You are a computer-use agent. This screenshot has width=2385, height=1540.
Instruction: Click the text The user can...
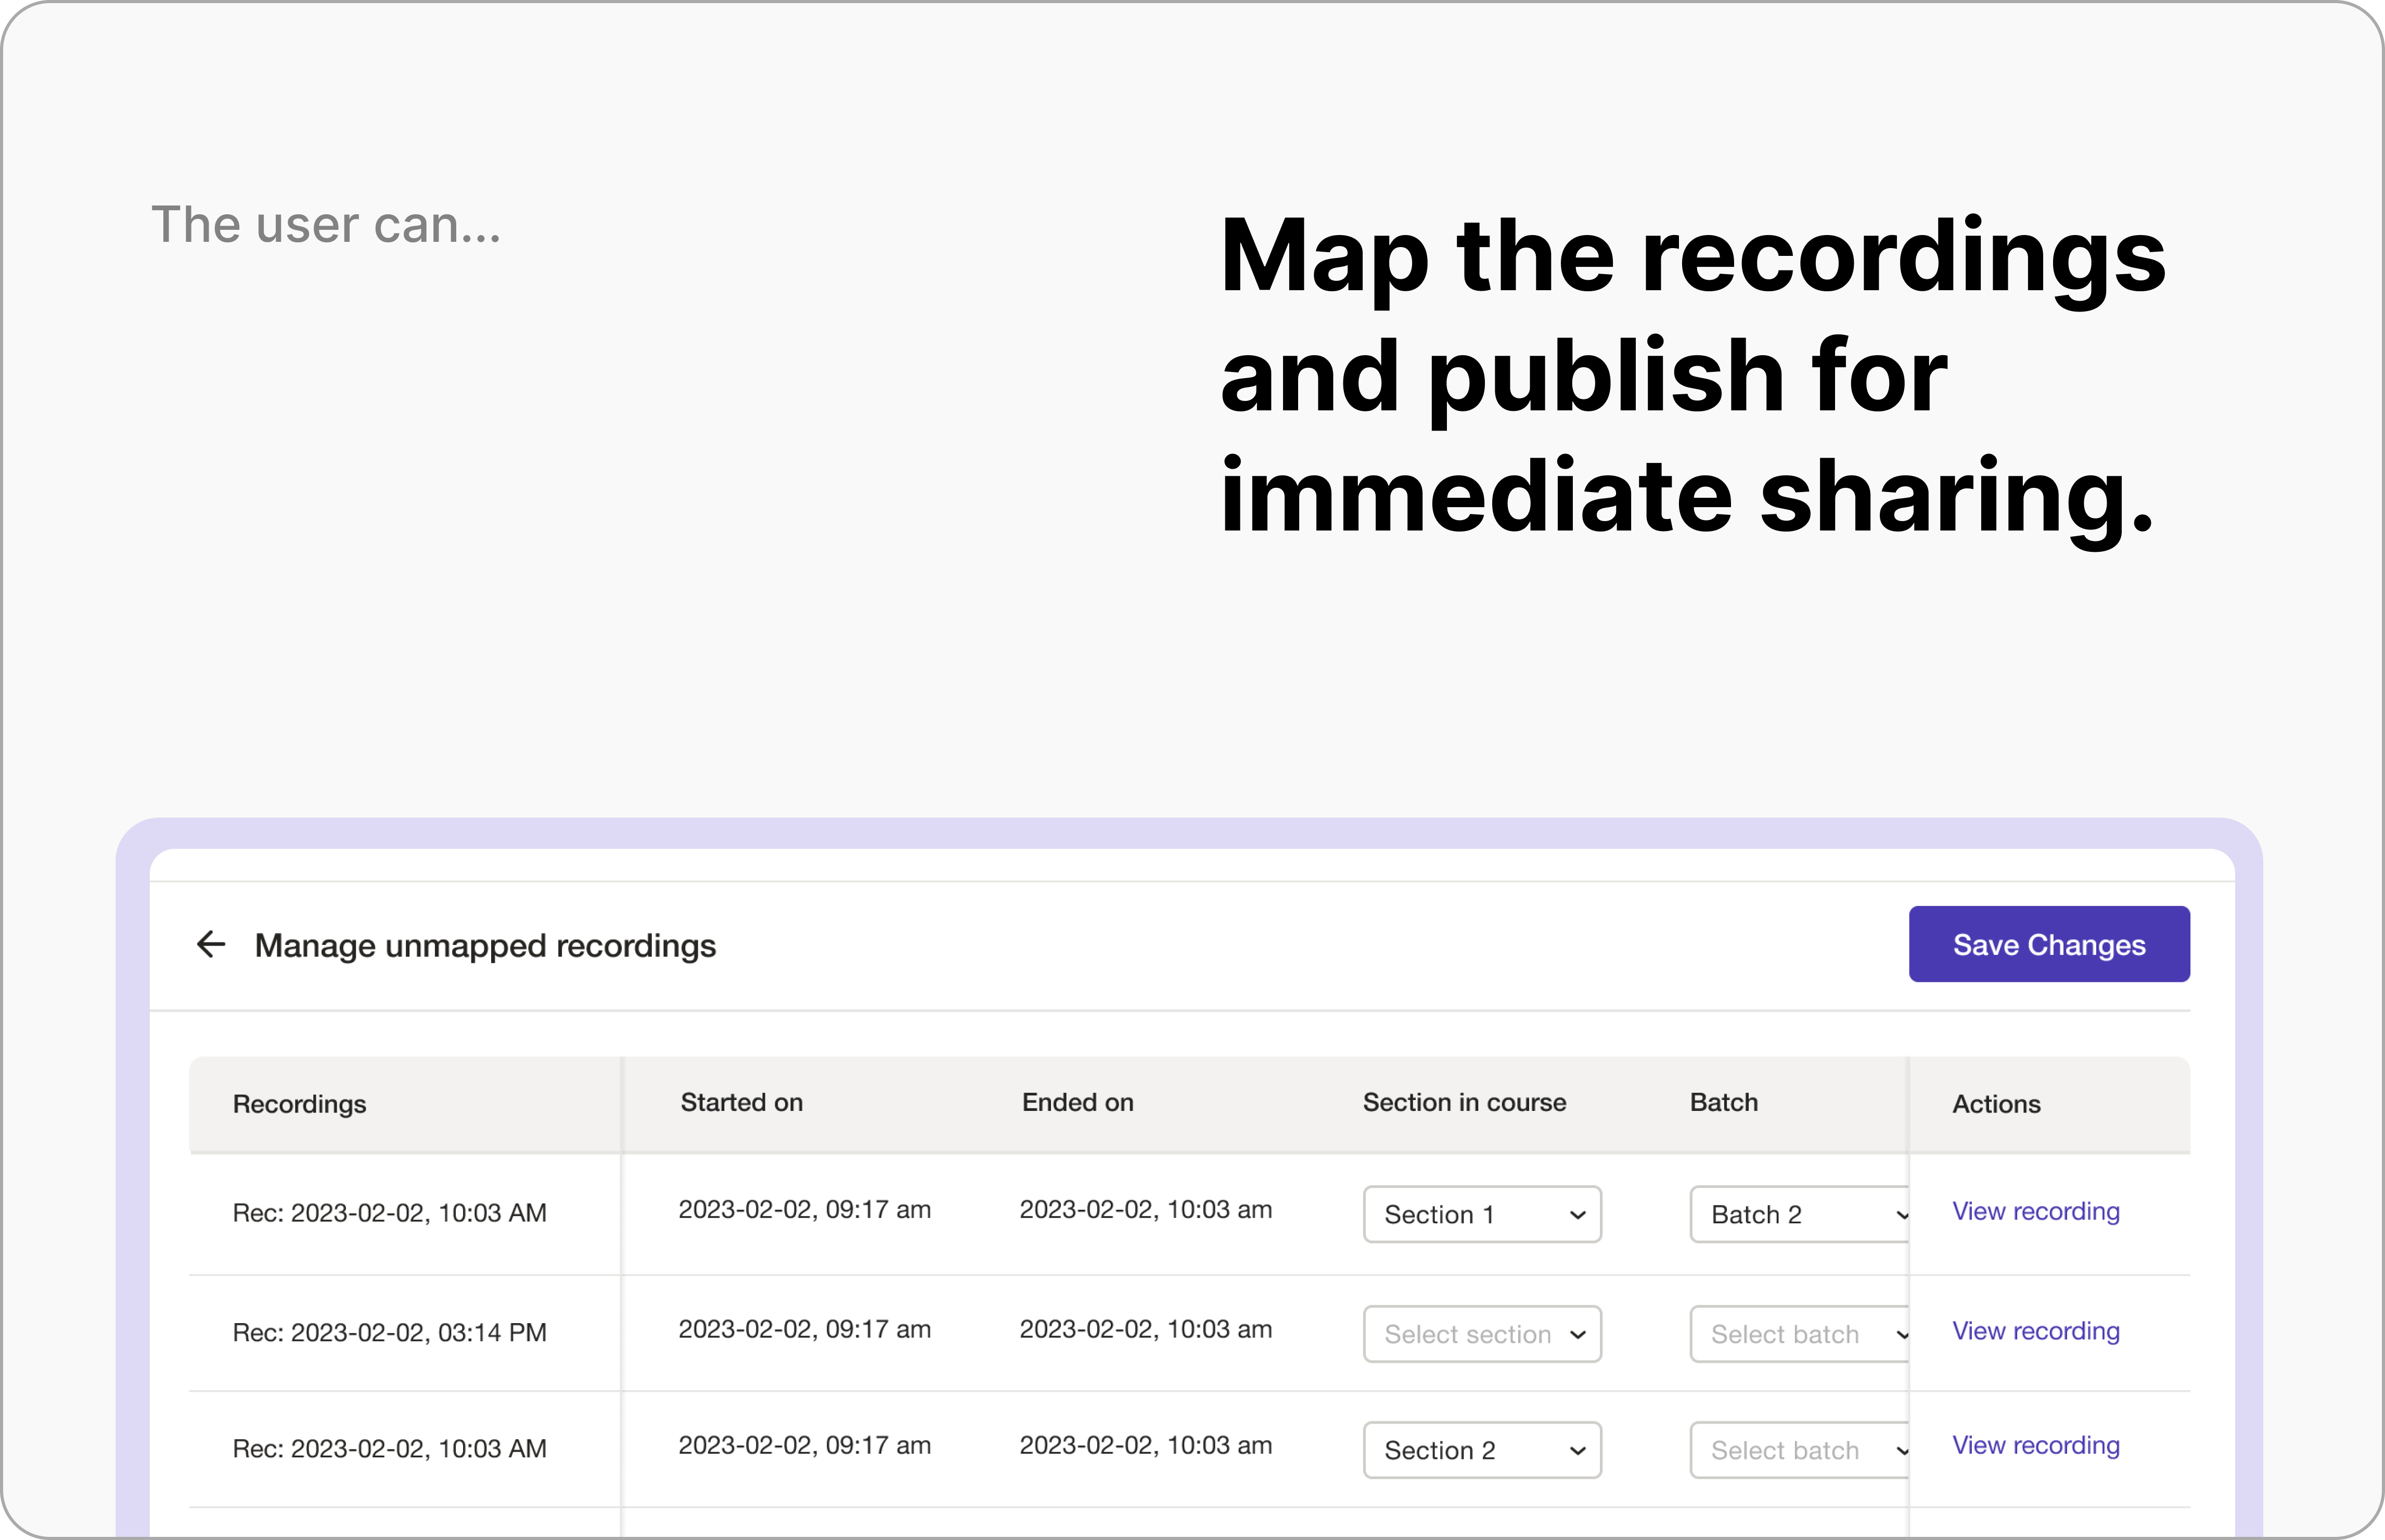coord(325,224)
